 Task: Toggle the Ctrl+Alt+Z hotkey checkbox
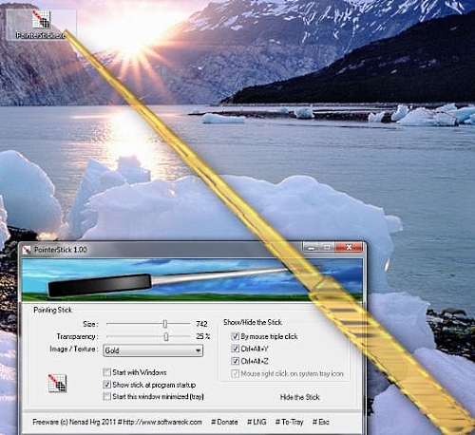[235, 361]
